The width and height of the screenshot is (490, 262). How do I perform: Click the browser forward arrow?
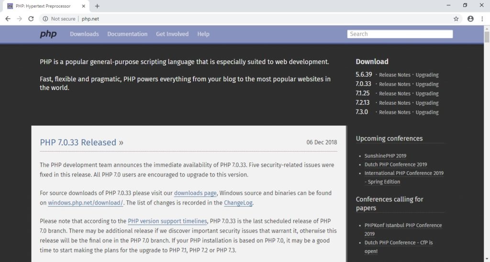pyautogui.click(x=19, y=19)
